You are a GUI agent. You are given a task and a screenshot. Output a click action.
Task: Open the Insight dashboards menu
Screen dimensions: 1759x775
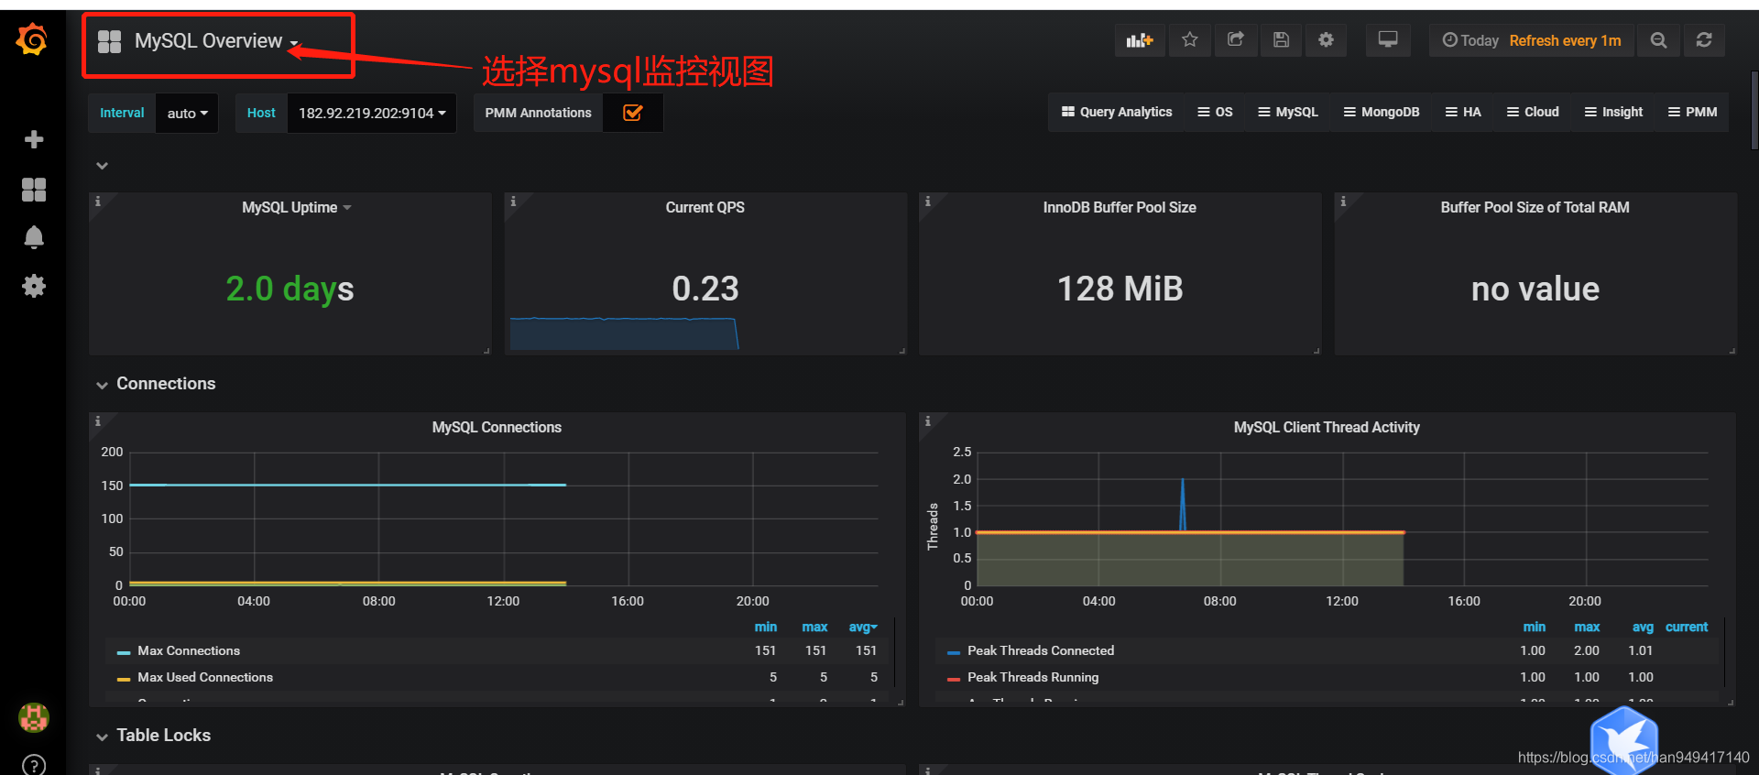[x=1613, y=112]
